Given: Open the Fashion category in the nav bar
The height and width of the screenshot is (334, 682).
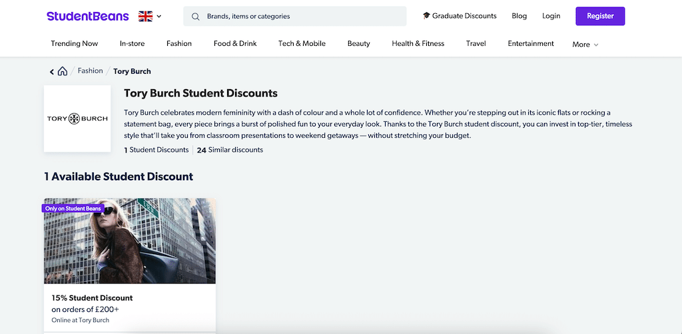Looking at the screenshot, I should (179, 43).
